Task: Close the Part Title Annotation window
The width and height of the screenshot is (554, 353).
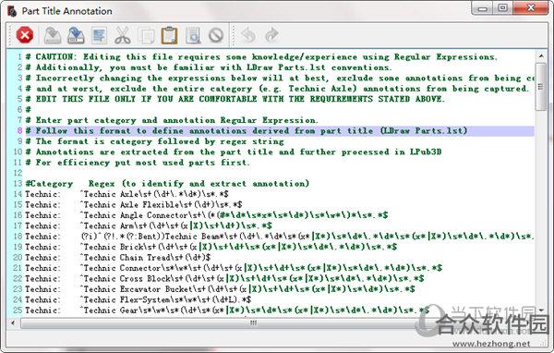Action: pos(530,8)
